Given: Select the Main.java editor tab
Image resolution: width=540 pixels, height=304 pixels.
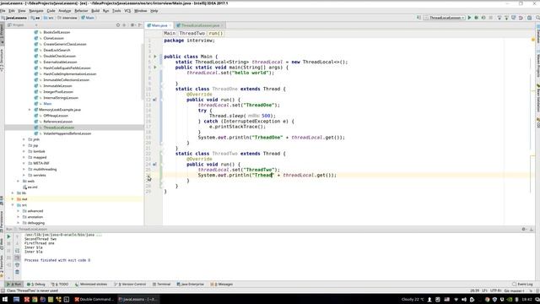Looking at the screenshot, I should tap(159, 25).
